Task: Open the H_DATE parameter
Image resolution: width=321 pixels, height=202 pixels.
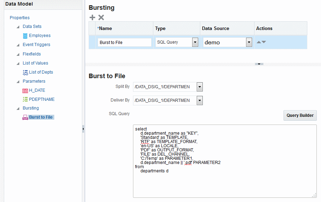Action: pos(37,90)
